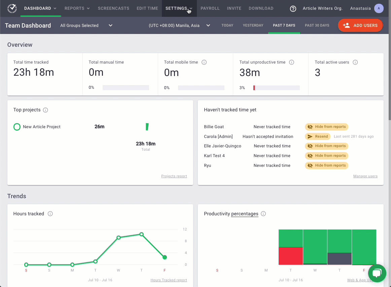Open the chat support bubble
The image size is (391, 287).
(x=377, y=273)
